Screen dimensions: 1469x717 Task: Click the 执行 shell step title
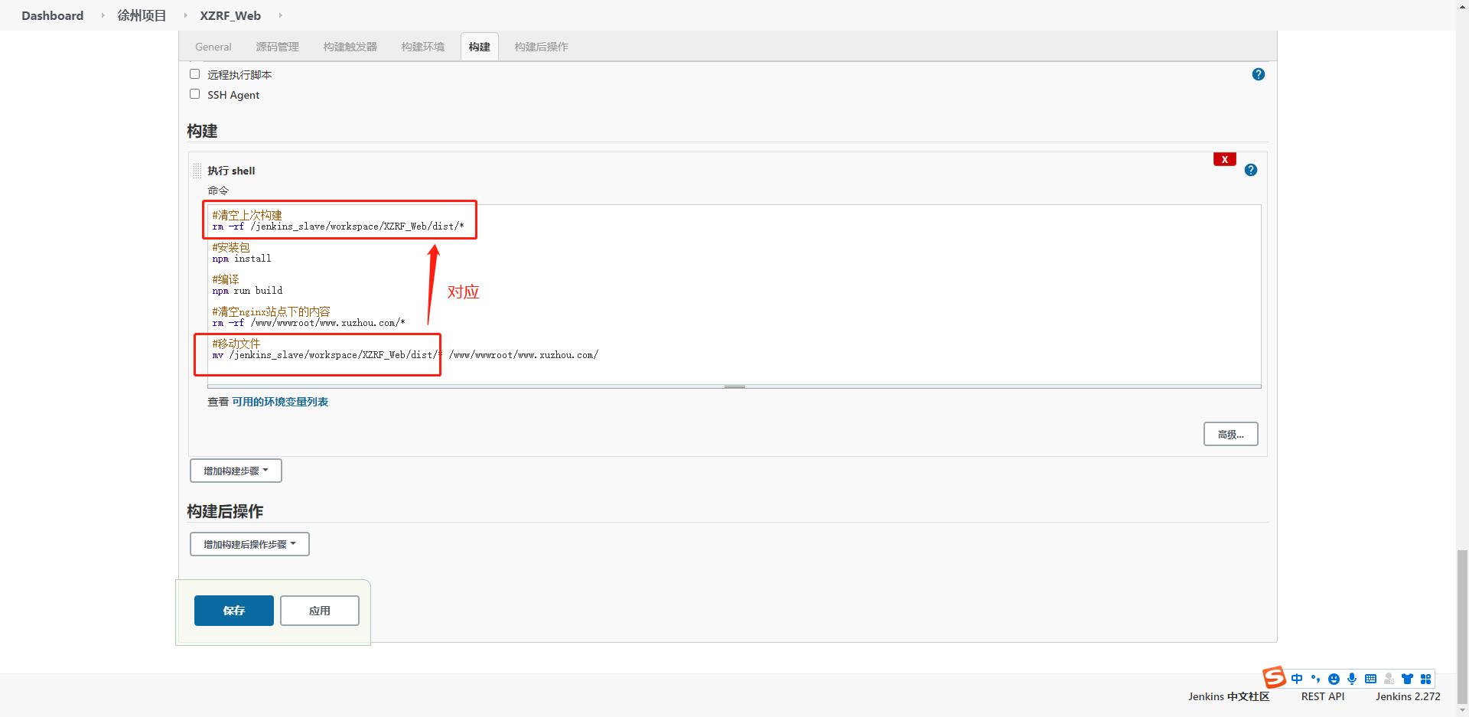(231, 171)
